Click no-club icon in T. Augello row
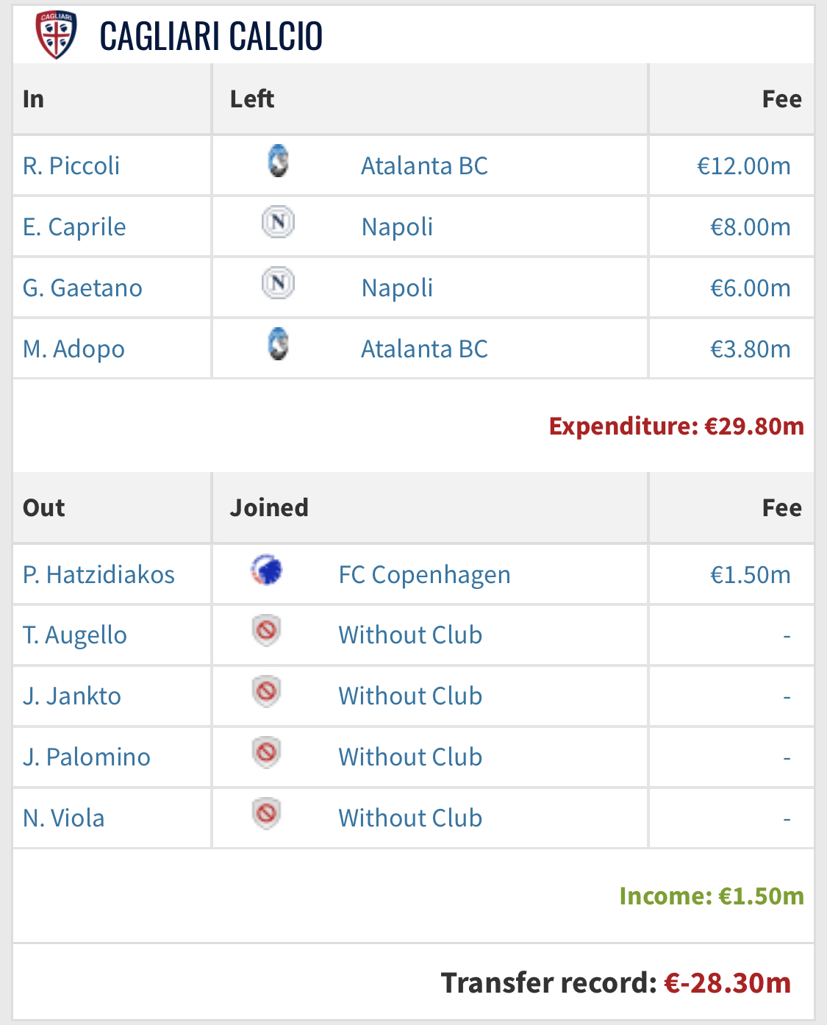Image resolution: width=827 pixels, height=1025 pixels. point(266,631)
